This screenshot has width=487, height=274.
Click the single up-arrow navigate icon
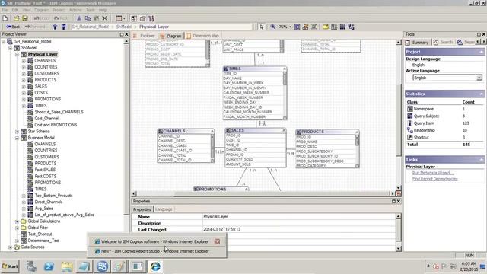point(55,27)
